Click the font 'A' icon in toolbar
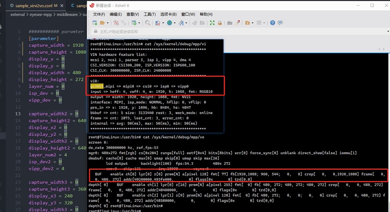The height and width of the screenshot is (212, 390). (x=182, y=23)
